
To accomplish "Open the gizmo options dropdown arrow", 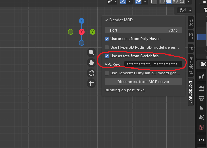I will click(x=129, y=1).
